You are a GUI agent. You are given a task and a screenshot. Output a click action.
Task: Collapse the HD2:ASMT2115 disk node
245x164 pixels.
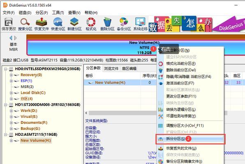click(x=6, y=134)
